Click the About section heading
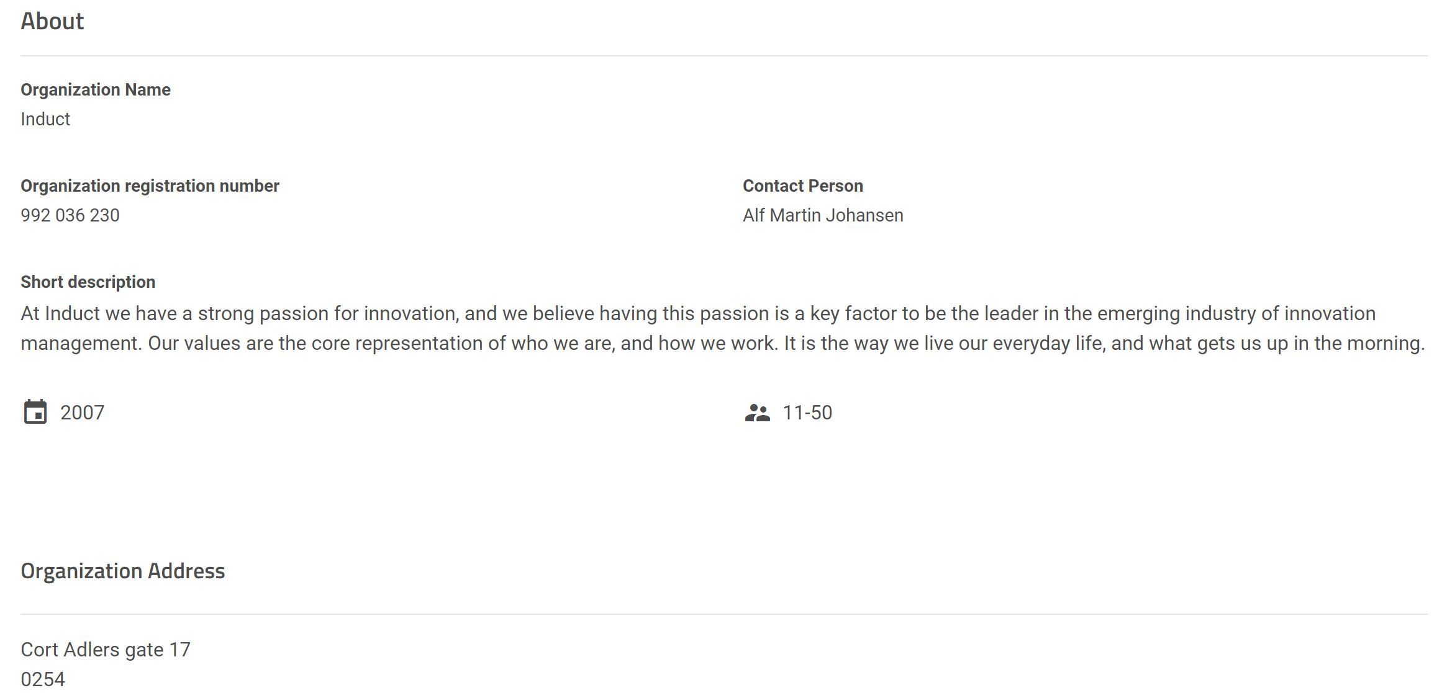The image size is (1447, 693). 52,21
